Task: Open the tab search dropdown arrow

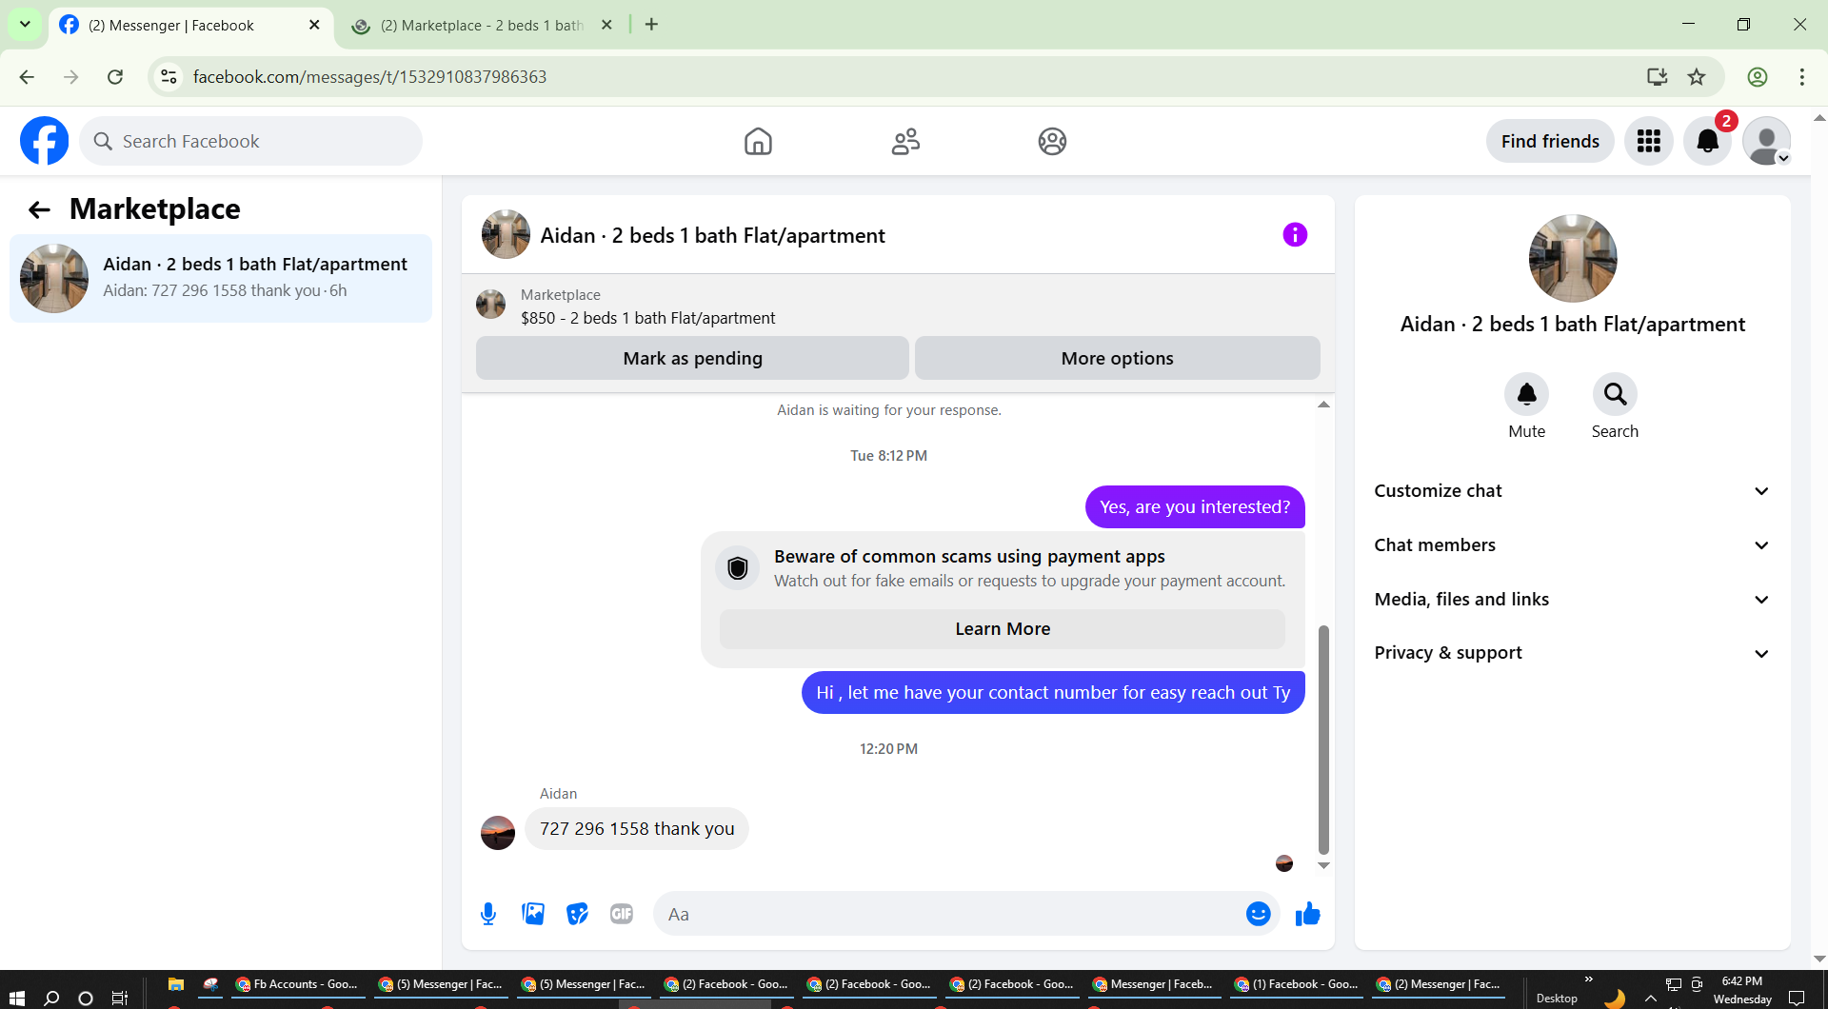Action: tap(25, 25)
